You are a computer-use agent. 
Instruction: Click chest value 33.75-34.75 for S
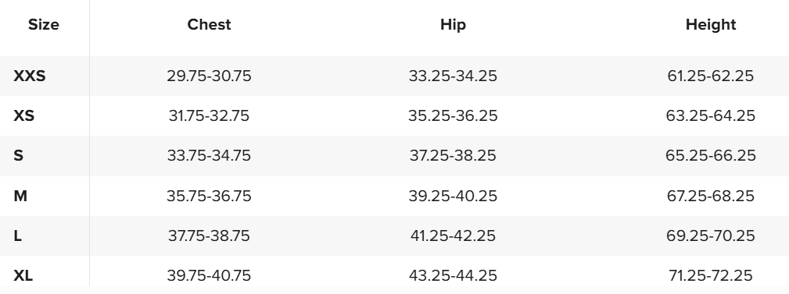[x=209, y=155]
